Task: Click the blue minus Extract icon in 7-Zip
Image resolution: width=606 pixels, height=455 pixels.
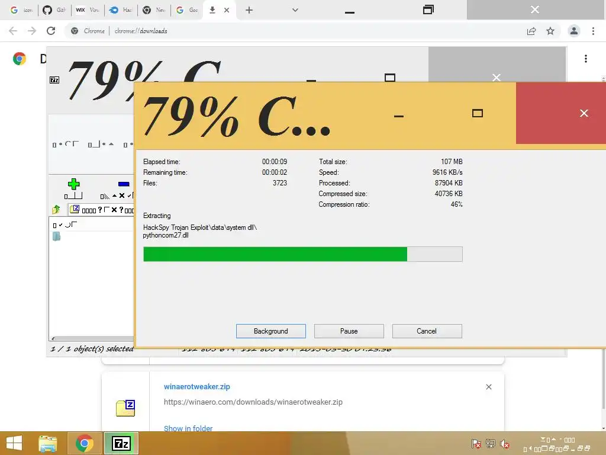Action: pos(124,184)
